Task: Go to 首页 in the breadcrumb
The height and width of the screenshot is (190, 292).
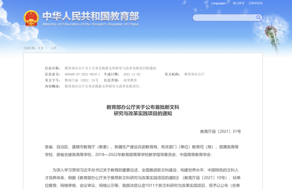Action: tap(40, 48)
